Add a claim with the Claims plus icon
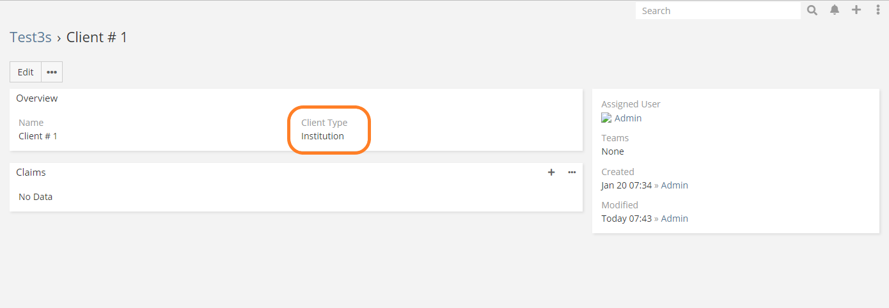The height and width of the screenshot is (308, 889). point(551,173)
